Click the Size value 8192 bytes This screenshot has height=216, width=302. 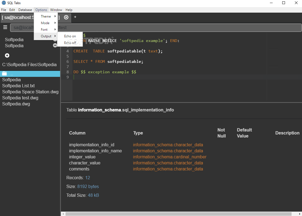click(88, 187)
